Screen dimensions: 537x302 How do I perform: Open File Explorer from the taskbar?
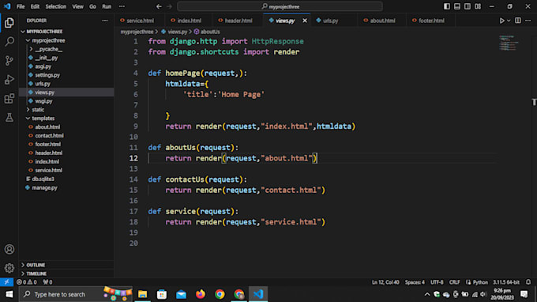[x=142, y=294]
